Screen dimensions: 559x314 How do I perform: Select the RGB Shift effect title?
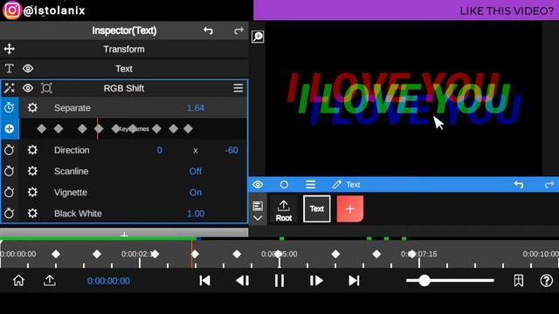coord(124,88)
